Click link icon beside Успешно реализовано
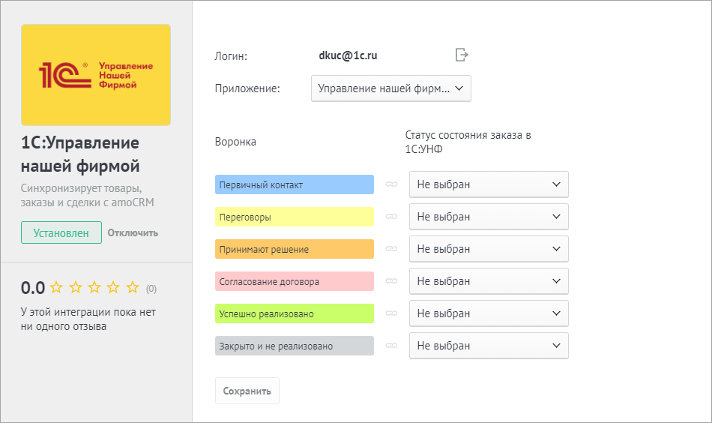 [391, 313]
